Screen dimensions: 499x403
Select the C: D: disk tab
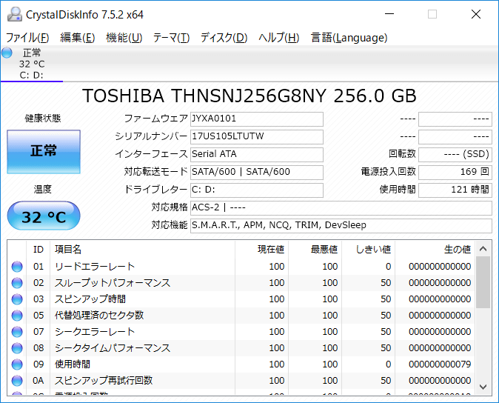pos(32,64)
